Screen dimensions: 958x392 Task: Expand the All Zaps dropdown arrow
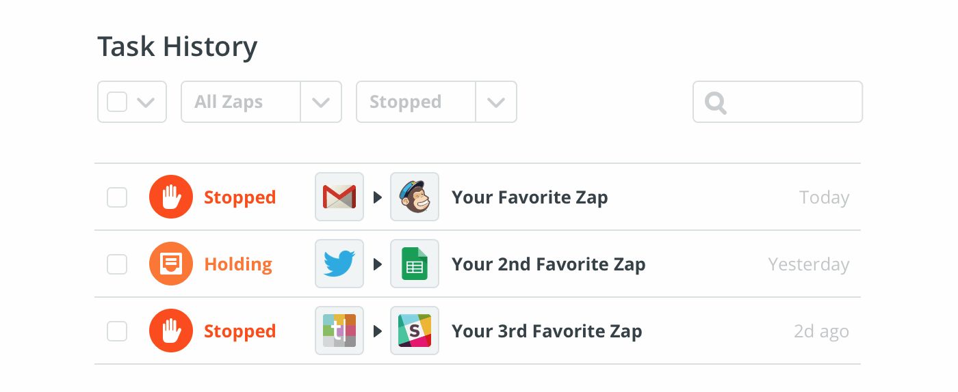click(x=321, y=102)
